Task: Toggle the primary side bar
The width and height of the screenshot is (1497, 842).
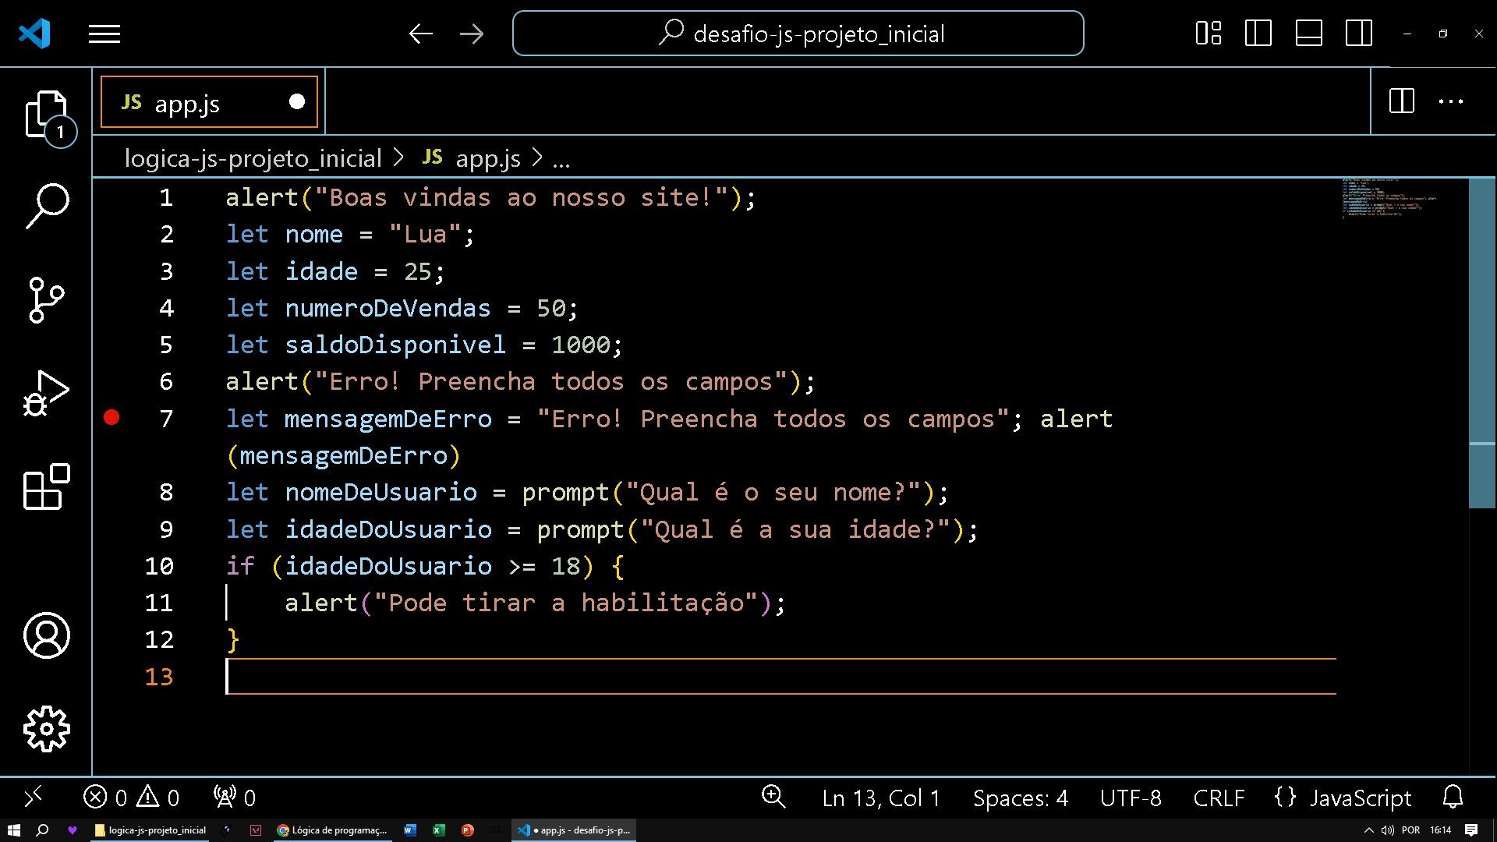Action: pos(1258,34)
